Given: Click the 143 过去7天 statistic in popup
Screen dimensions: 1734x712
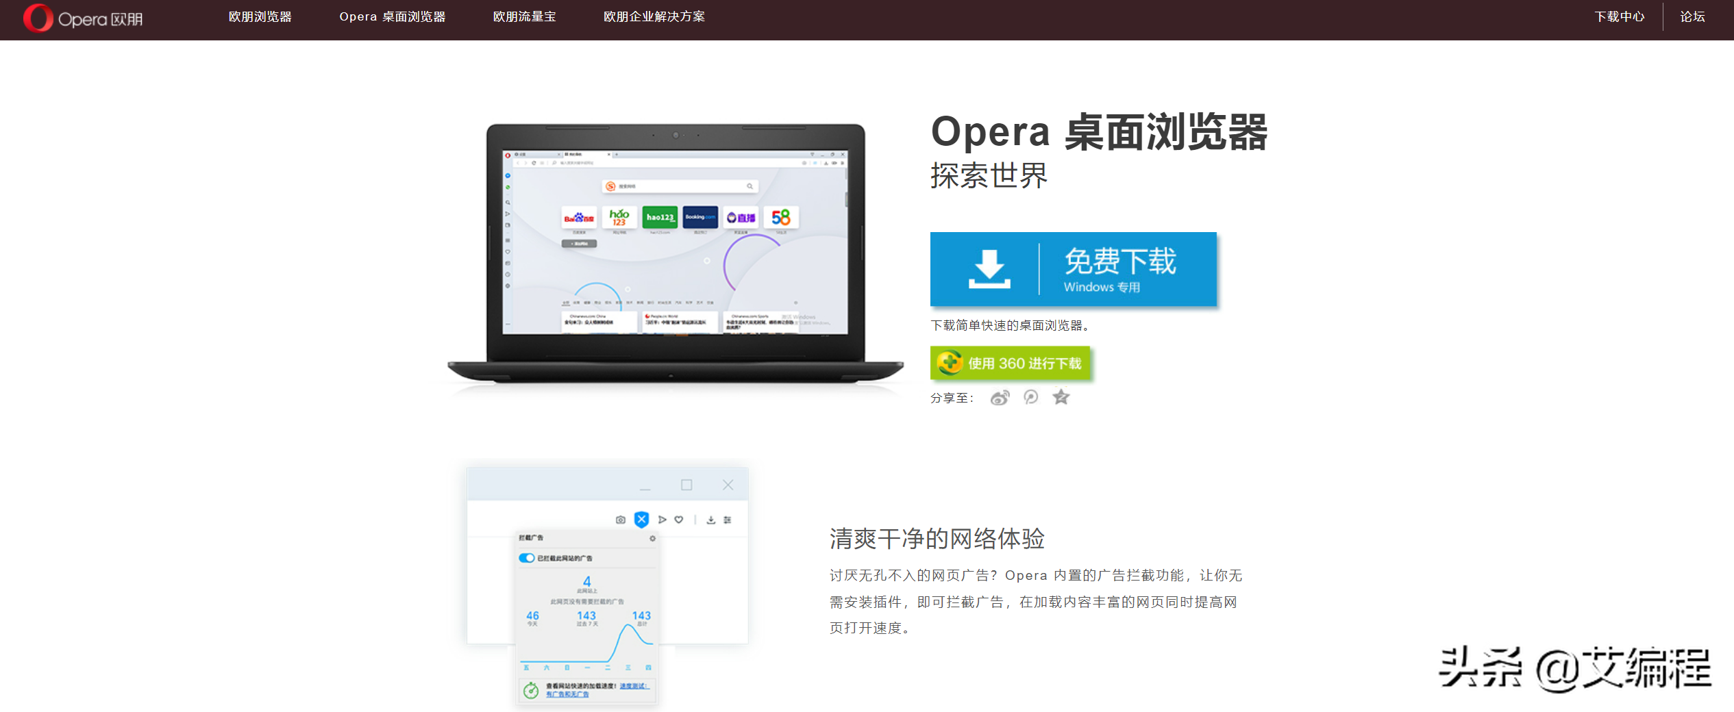Looking at the screenshot, I should click(587, 618).
